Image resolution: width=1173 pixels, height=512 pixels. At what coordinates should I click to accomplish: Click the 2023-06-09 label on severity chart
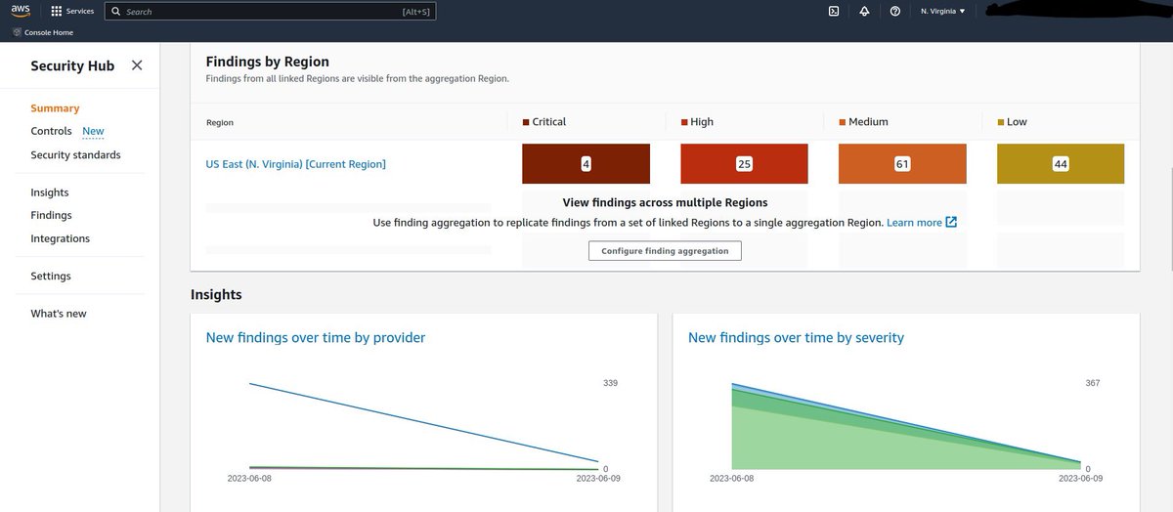[1081, 480]
